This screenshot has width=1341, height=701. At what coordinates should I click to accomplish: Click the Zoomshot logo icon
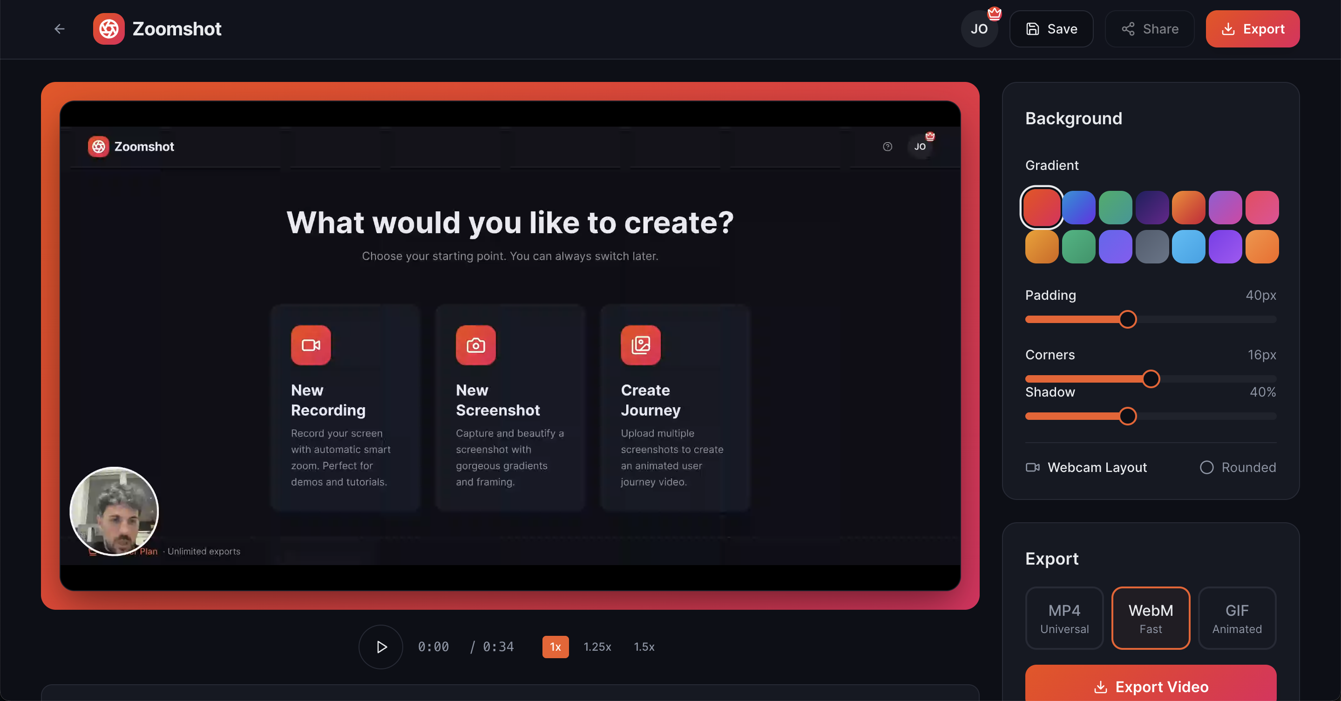(109, 28)
